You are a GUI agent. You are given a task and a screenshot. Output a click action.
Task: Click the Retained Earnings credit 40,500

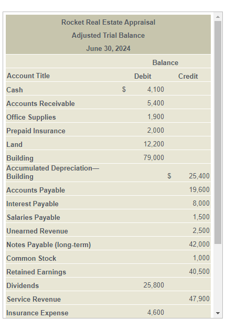[x=199, y=271]
